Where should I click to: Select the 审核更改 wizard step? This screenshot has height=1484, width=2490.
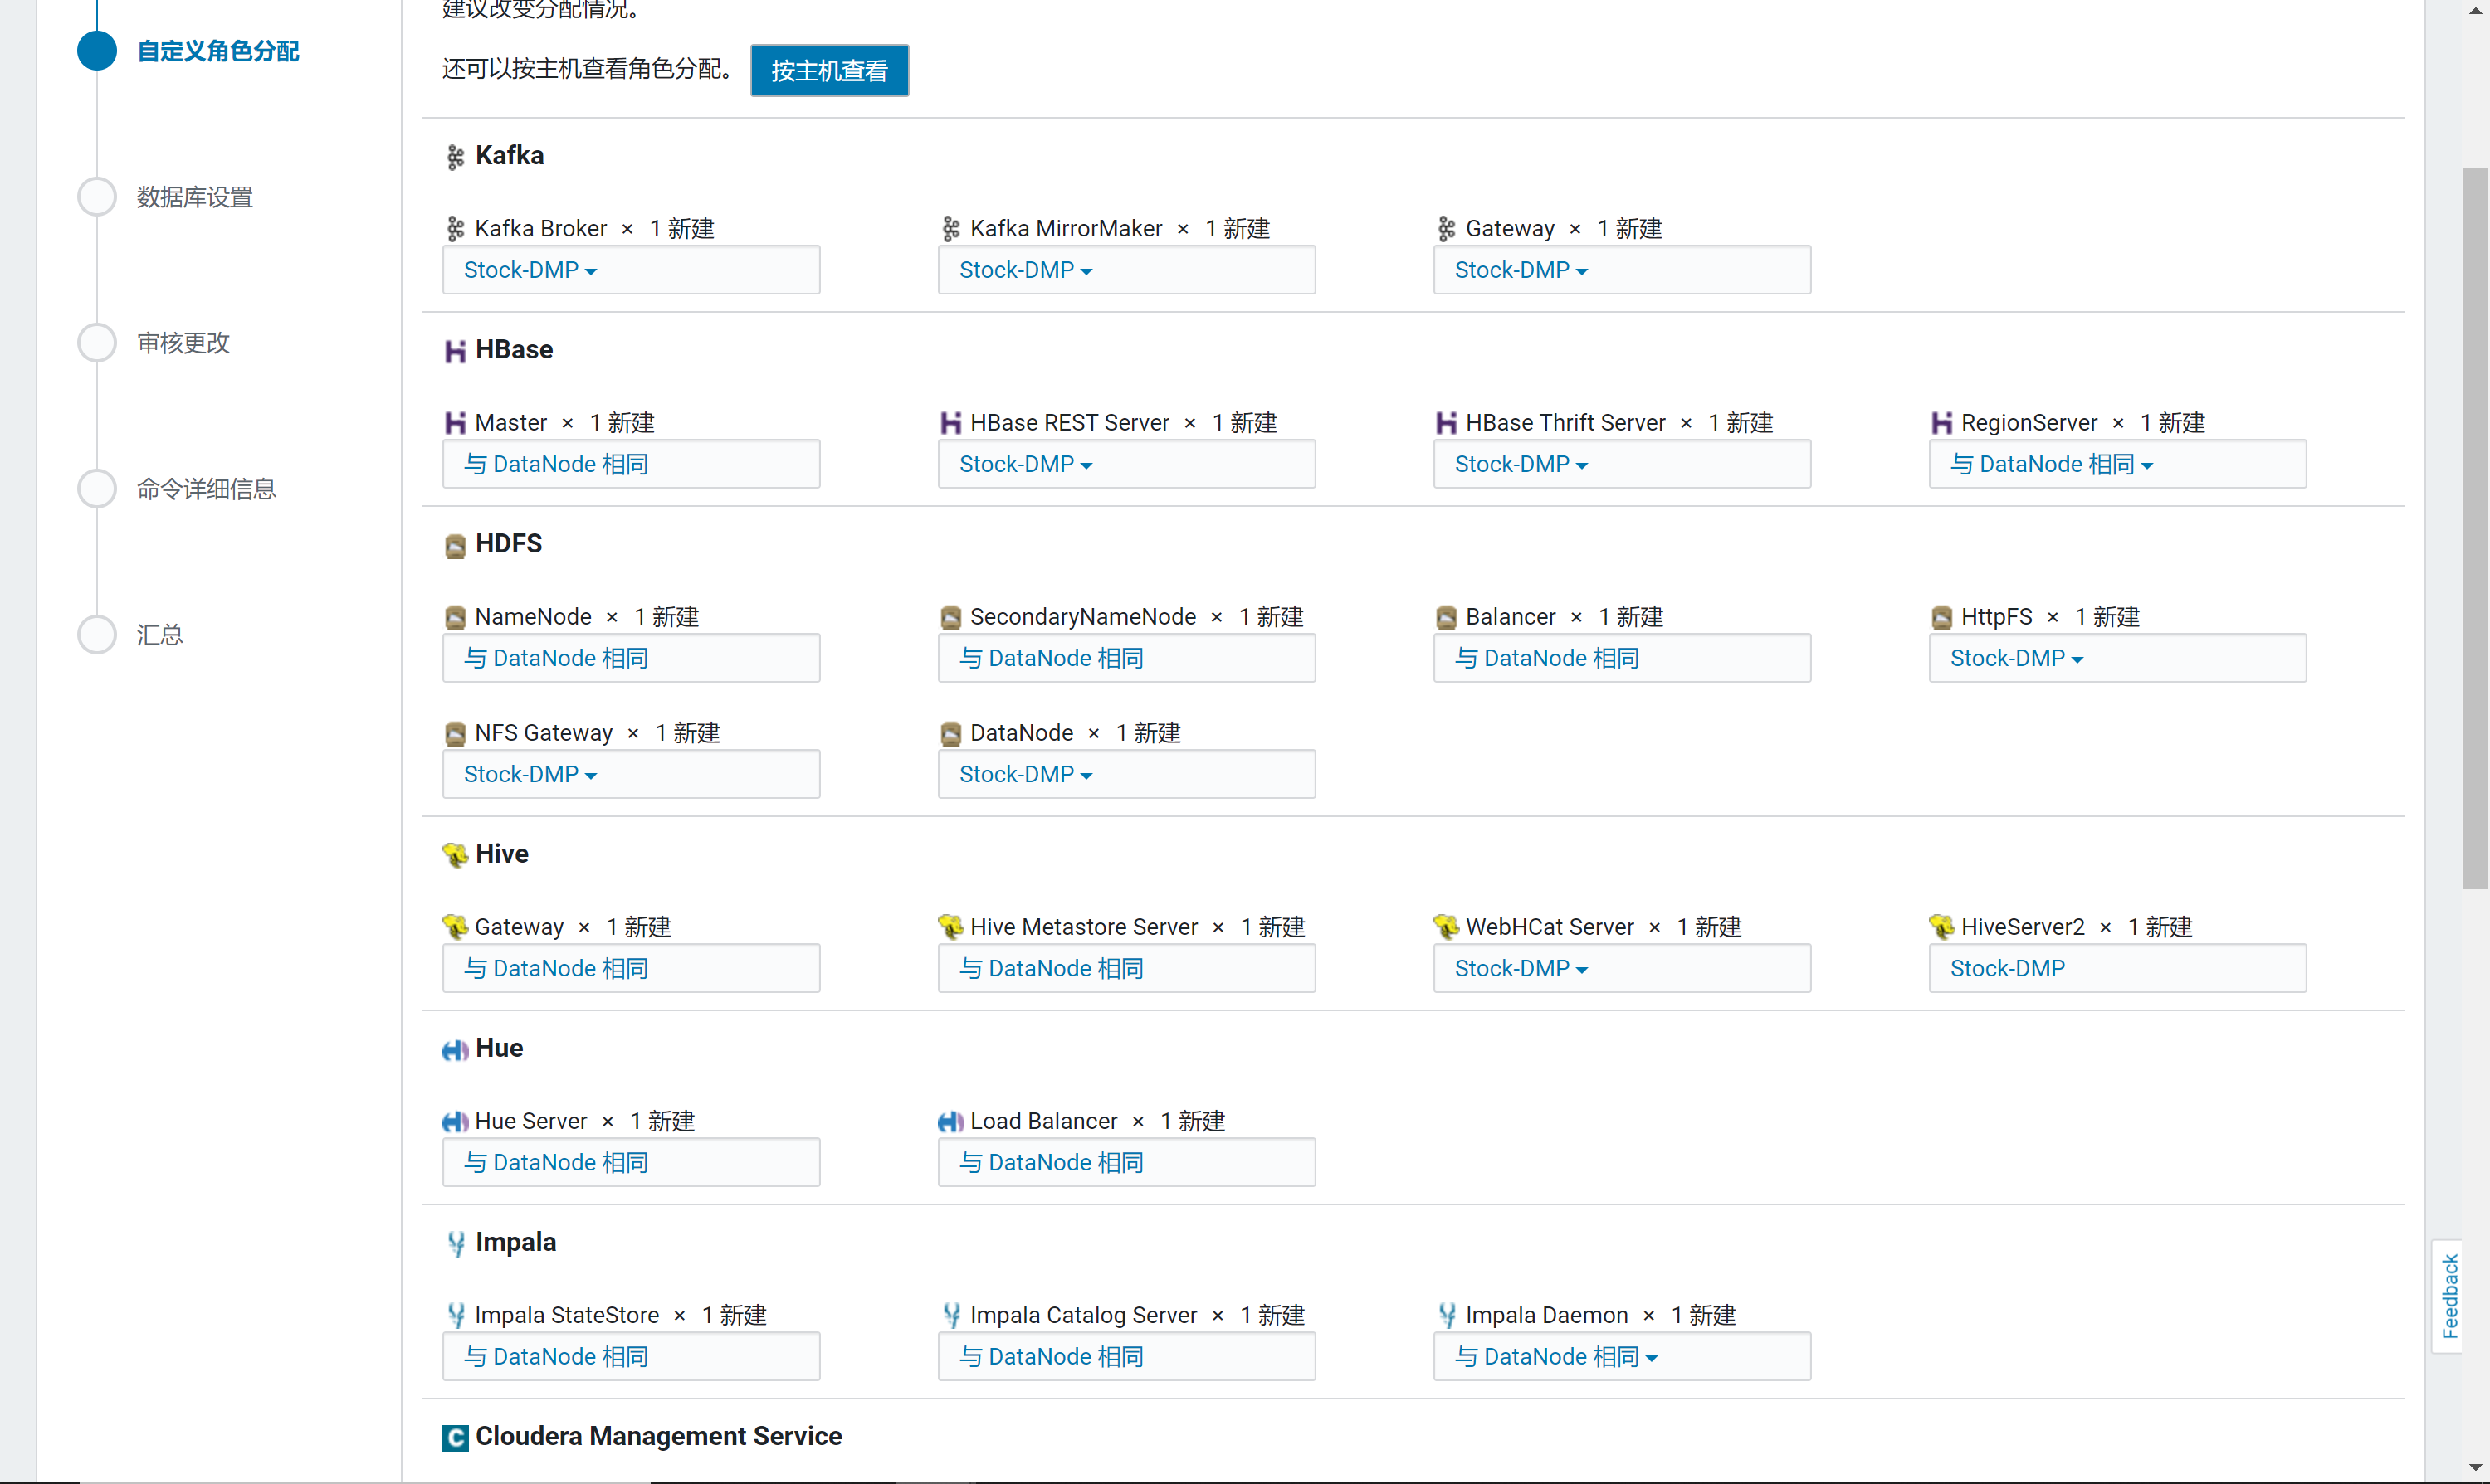[183, 343]
